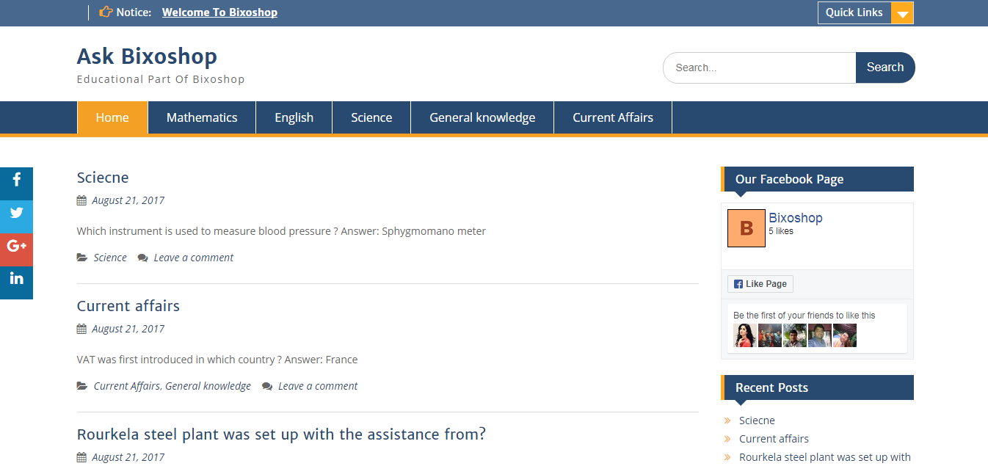Open the Current Affairs navigation tab

click(613, 117)
